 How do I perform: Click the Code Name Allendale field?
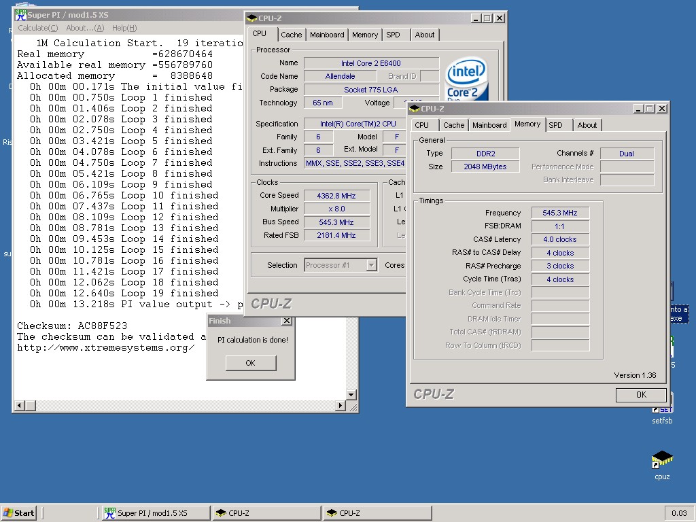(x=340, y=76)
